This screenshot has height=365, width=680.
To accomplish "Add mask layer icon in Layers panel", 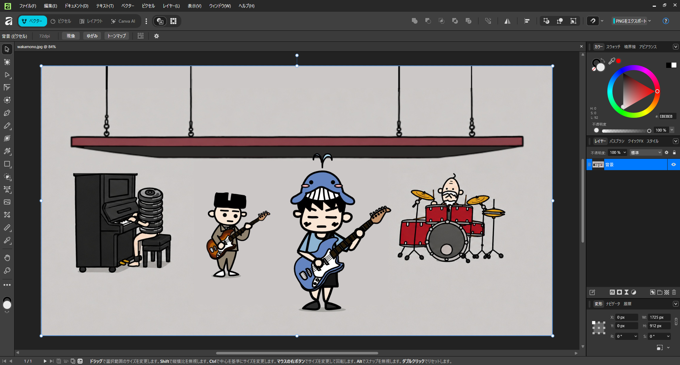I will 619,292.
